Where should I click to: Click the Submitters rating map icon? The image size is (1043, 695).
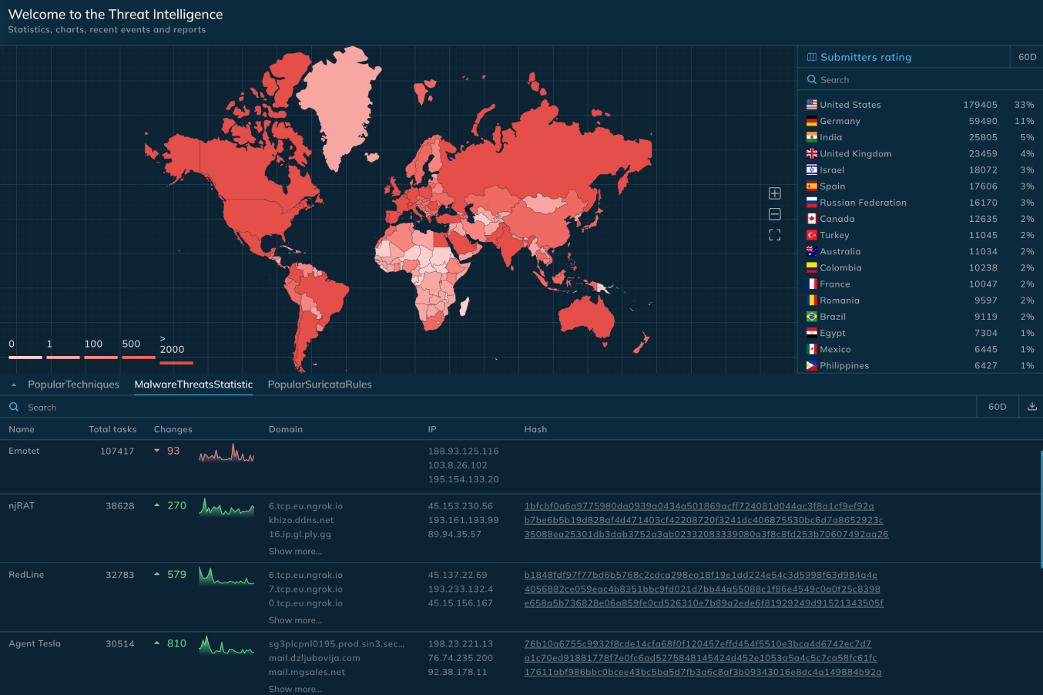point(811,57)
